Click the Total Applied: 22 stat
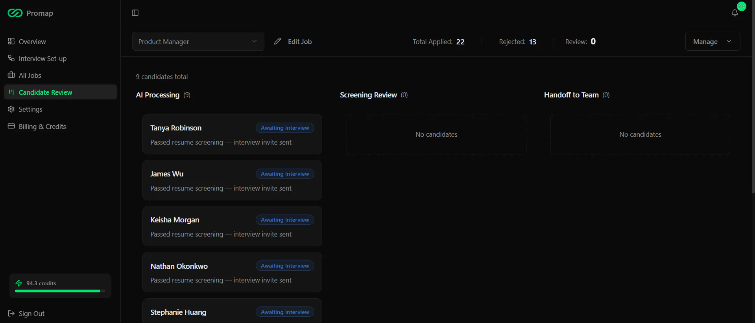This screenshot has height=323, width=755. point(439,42)
